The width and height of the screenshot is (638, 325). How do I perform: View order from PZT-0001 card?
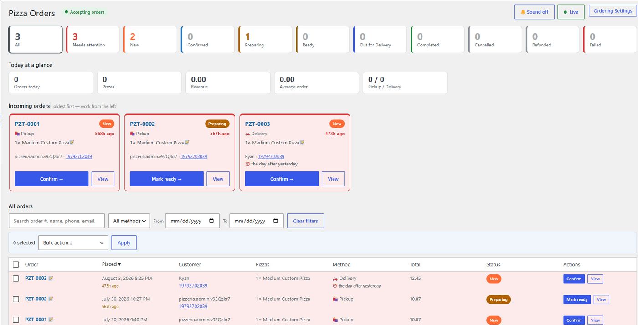(x=103, y=179)
